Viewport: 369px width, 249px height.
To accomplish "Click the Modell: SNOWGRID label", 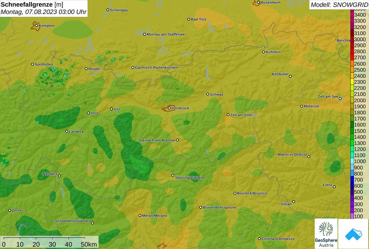I will pyautogui.click(x=339, y=5).
